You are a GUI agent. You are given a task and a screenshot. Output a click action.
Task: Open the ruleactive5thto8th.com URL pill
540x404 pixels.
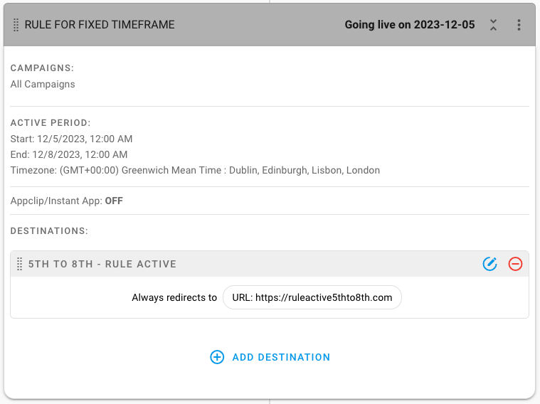point(312,297)
